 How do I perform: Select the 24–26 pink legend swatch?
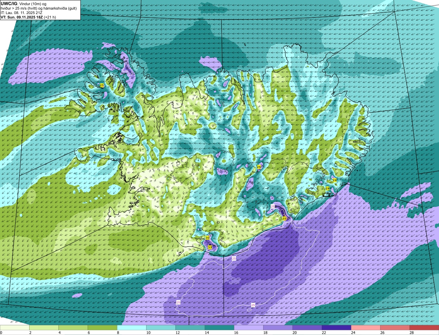366,328
